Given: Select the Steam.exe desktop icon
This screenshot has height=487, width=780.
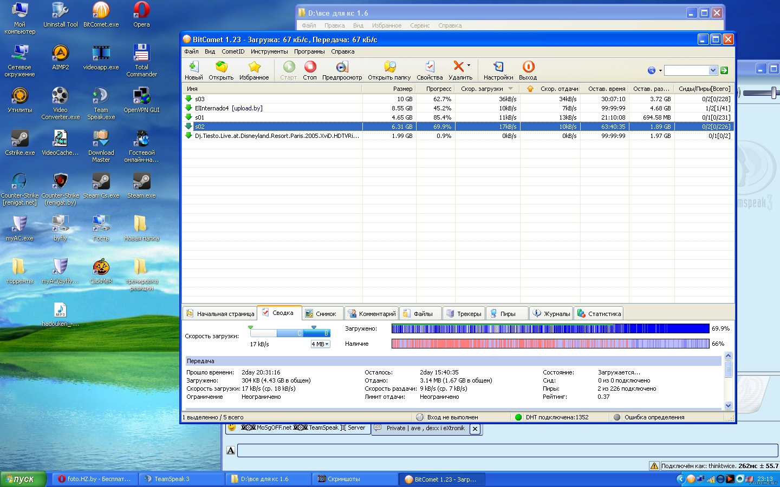Looking at the screenshot, I should pos(141,186).
